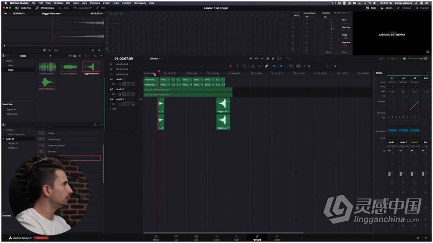Screen dimensions: 433x243
Task: Arm record on Audio 1 track
Action: (x=124, y=84)
